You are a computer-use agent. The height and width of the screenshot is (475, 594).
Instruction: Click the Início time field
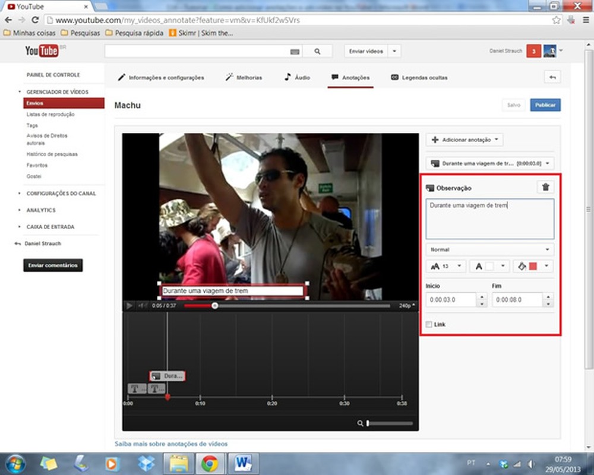[451, 300]
